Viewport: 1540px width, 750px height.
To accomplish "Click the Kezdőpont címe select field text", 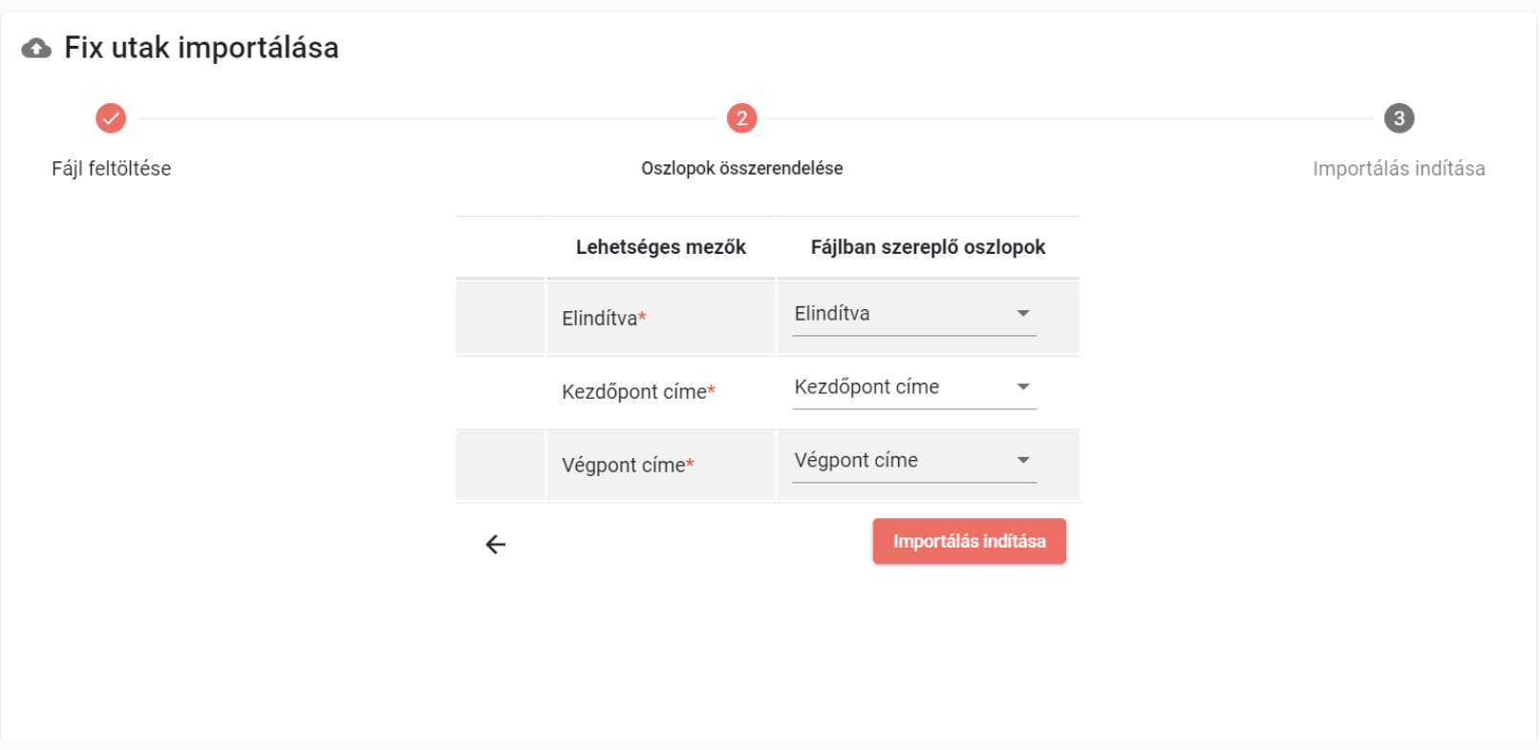I will pyautogui.click(x=867, y=386).
